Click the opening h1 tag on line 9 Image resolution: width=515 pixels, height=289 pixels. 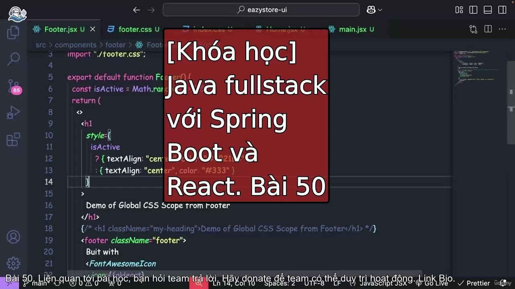(87, 124)
